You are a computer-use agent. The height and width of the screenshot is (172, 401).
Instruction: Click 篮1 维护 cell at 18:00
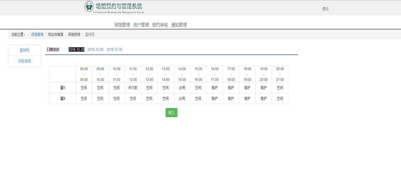pos(247,87)
